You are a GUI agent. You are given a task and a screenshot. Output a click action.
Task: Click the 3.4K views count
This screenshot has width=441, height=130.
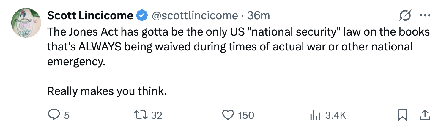coord(336,115)
